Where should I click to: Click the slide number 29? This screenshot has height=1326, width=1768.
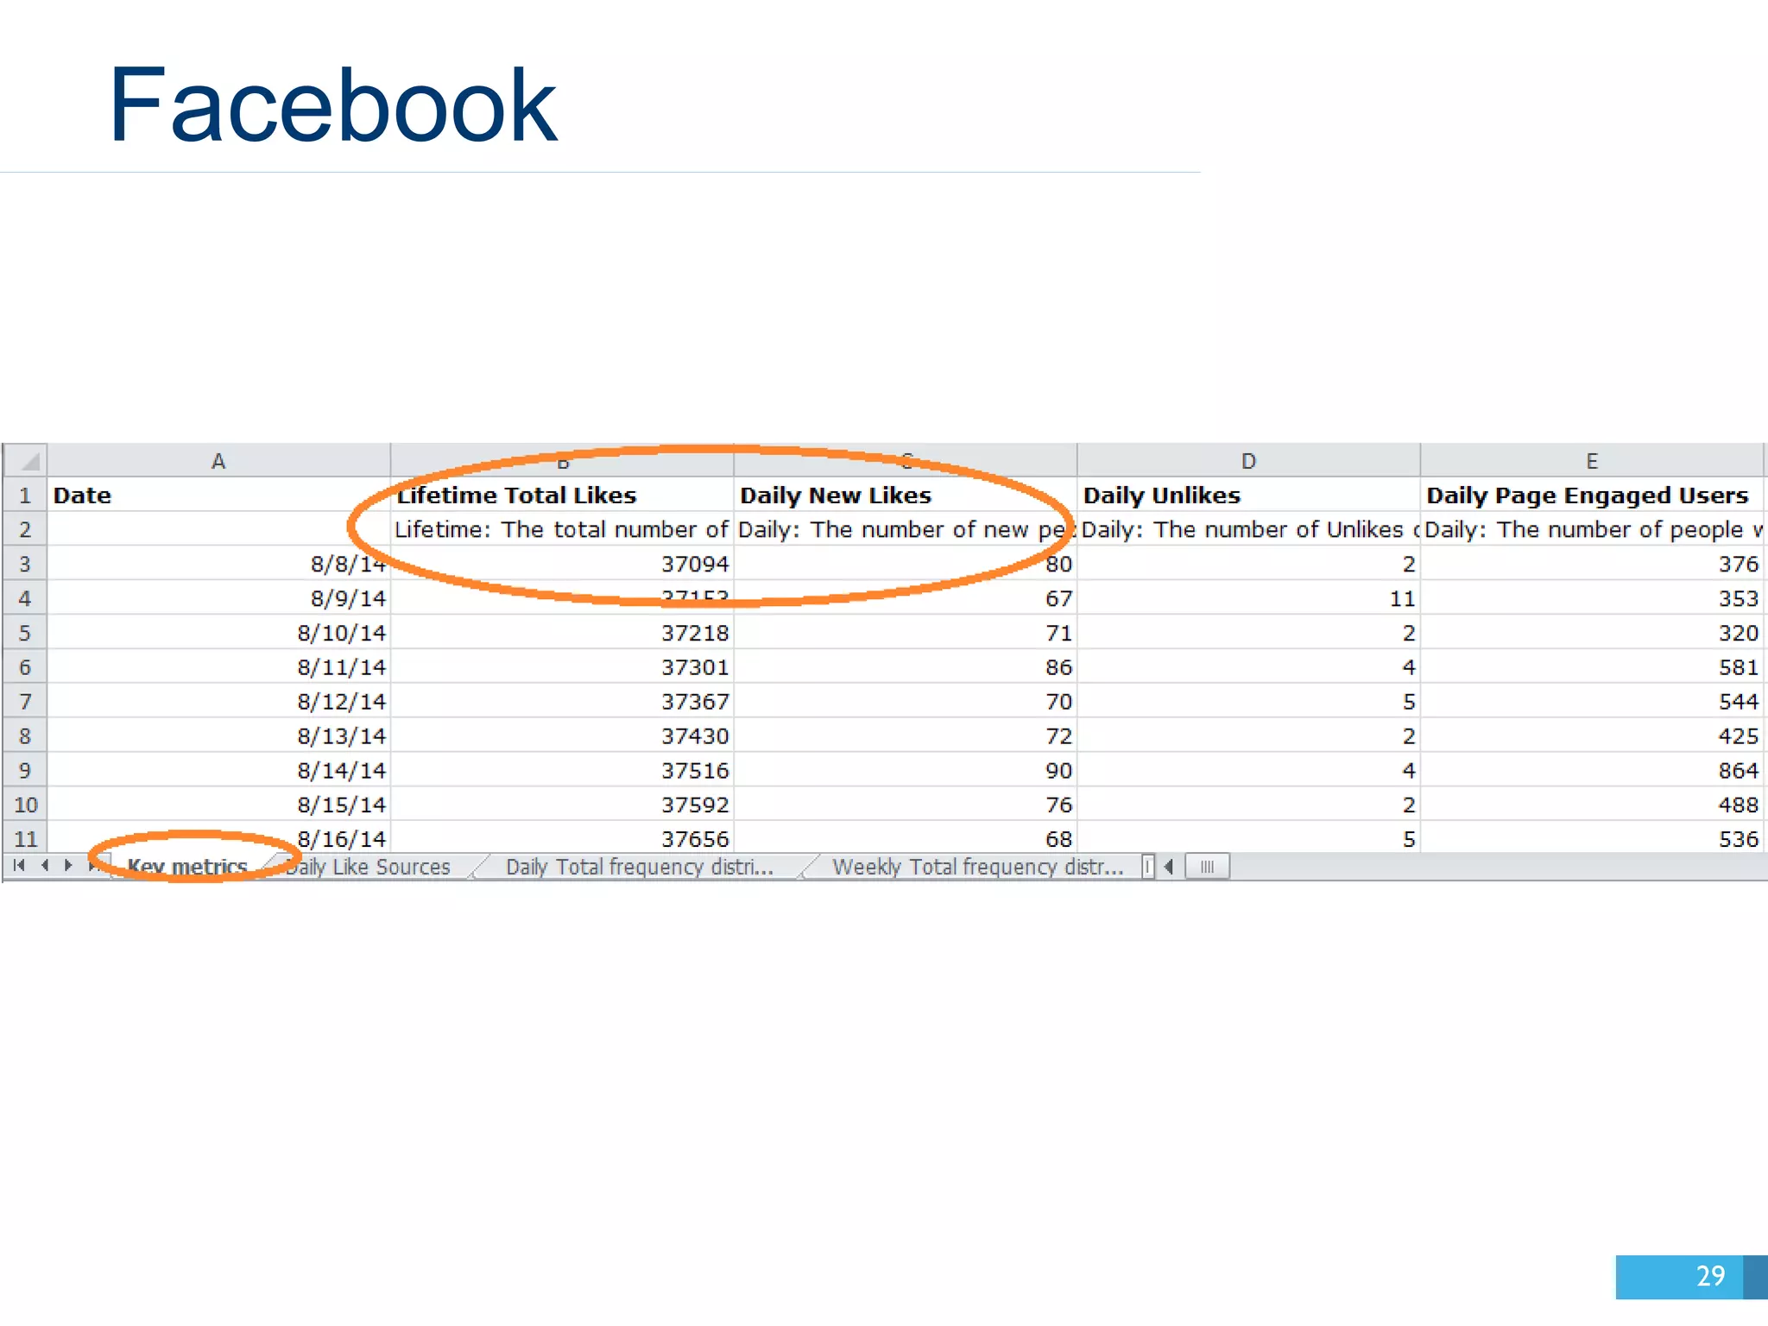click(1710, 1276)
